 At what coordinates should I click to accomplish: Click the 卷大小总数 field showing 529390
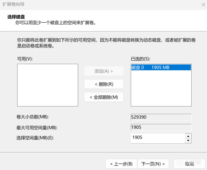[x=161, y=117]
